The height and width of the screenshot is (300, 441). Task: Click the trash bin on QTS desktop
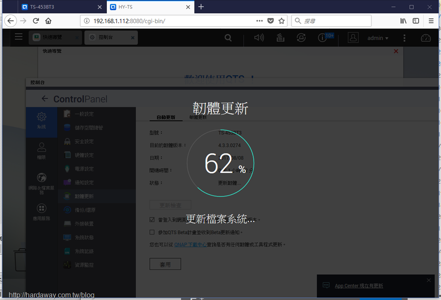(x=20, y=260)
